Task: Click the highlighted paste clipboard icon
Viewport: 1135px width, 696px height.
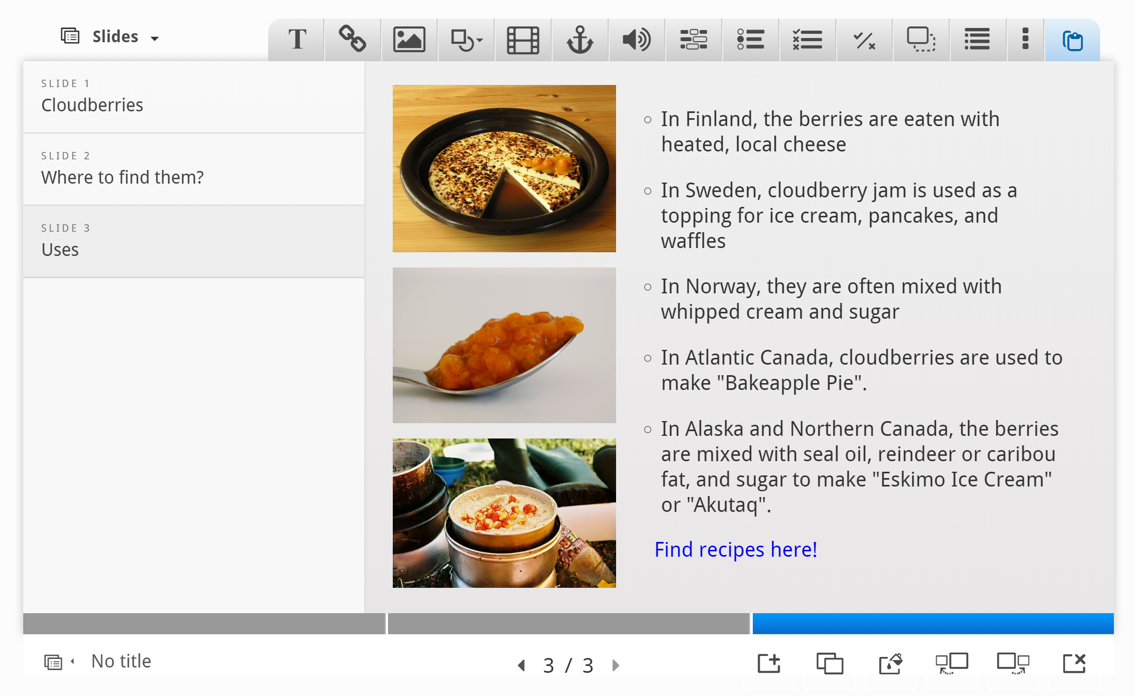Action: point(1072,41)
